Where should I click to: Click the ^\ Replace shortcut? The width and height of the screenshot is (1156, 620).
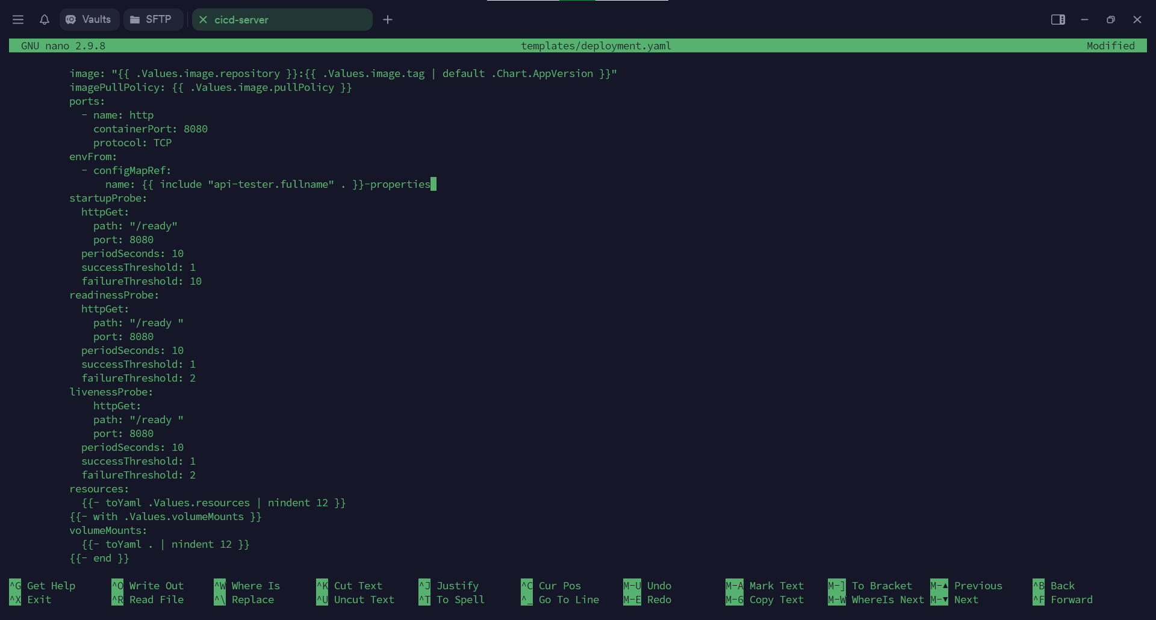pyautogui.click(x=244, y=600)
